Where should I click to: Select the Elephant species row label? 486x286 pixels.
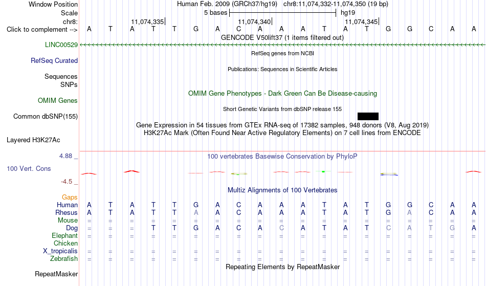(x=65, y=235)
